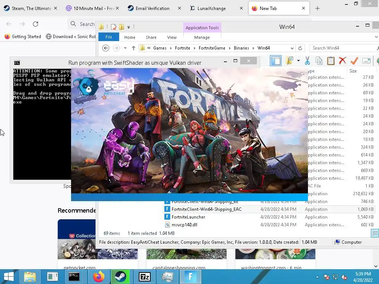
Task: Expand the arrow after Binaries breadcrumb
Action: [253, 48]
